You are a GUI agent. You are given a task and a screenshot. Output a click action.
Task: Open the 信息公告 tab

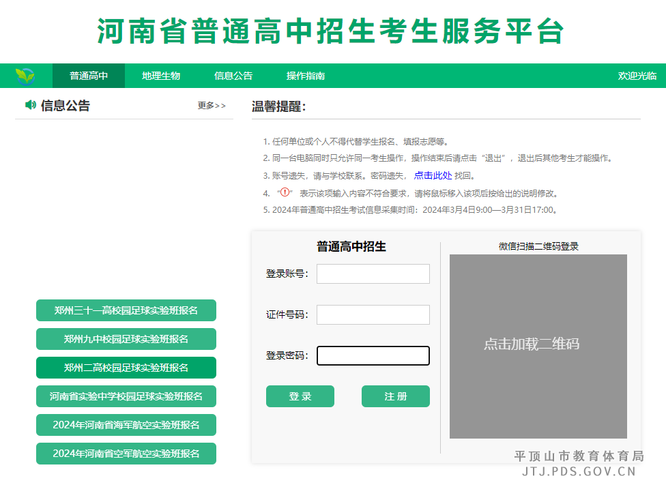(233, 76)
